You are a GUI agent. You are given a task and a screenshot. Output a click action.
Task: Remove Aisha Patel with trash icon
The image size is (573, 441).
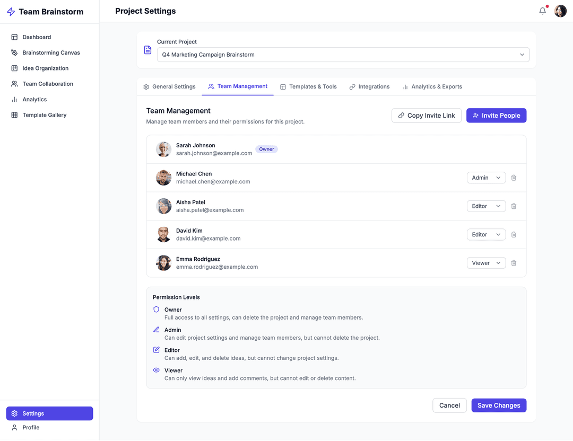(514, 206)
